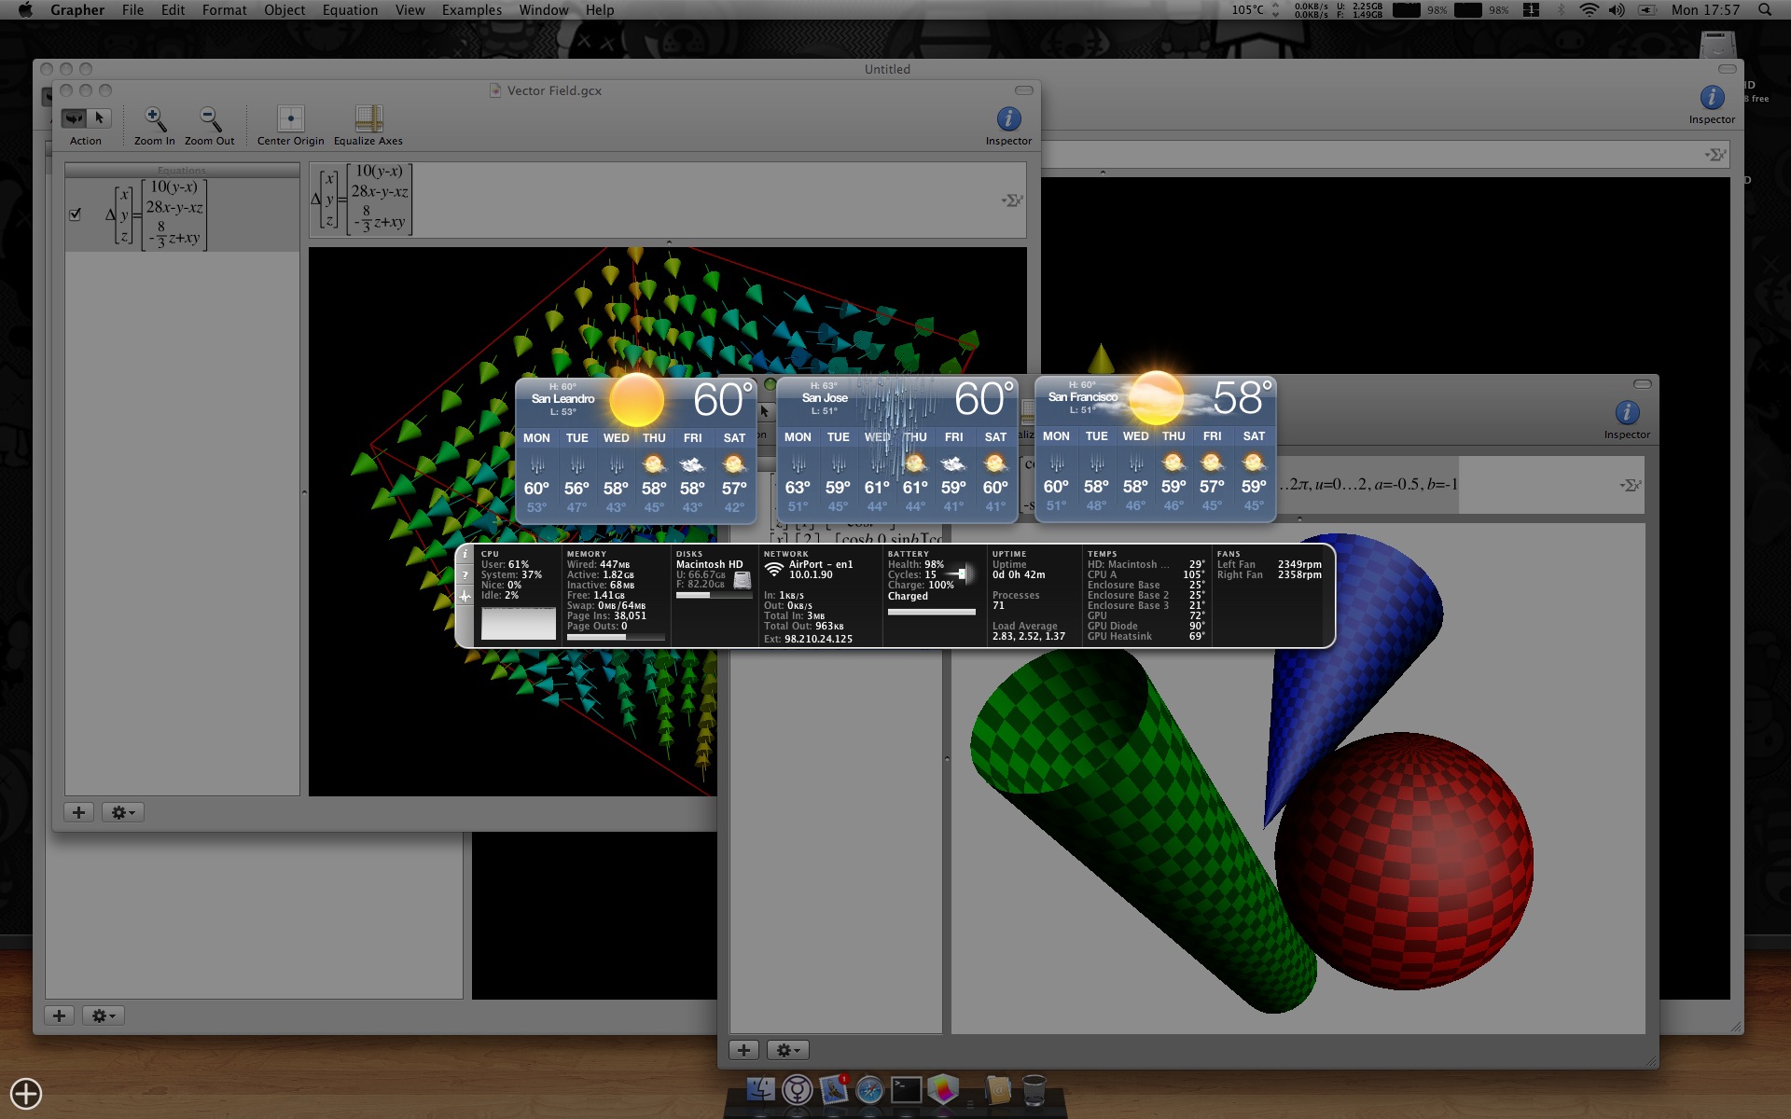
Task: Click the Zoom Out magnifier icon
Action: click(x=210, y=119)
